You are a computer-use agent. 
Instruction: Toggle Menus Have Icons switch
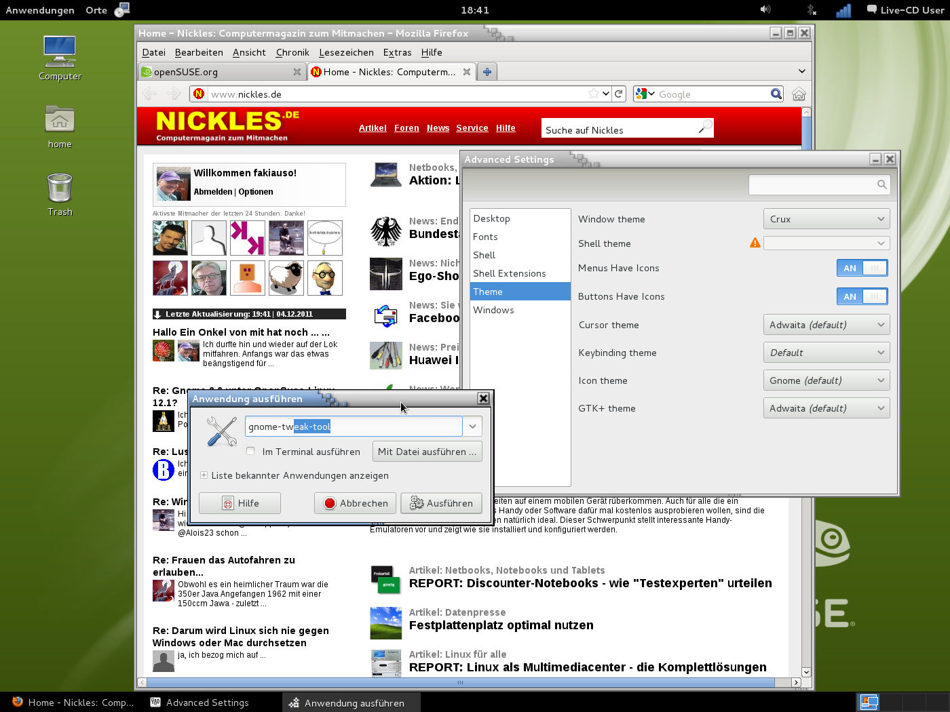click(862, 268)
